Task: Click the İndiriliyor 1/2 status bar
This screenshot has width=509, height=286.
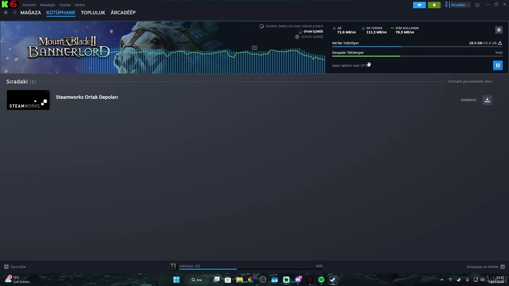Action: pos(251,267)
